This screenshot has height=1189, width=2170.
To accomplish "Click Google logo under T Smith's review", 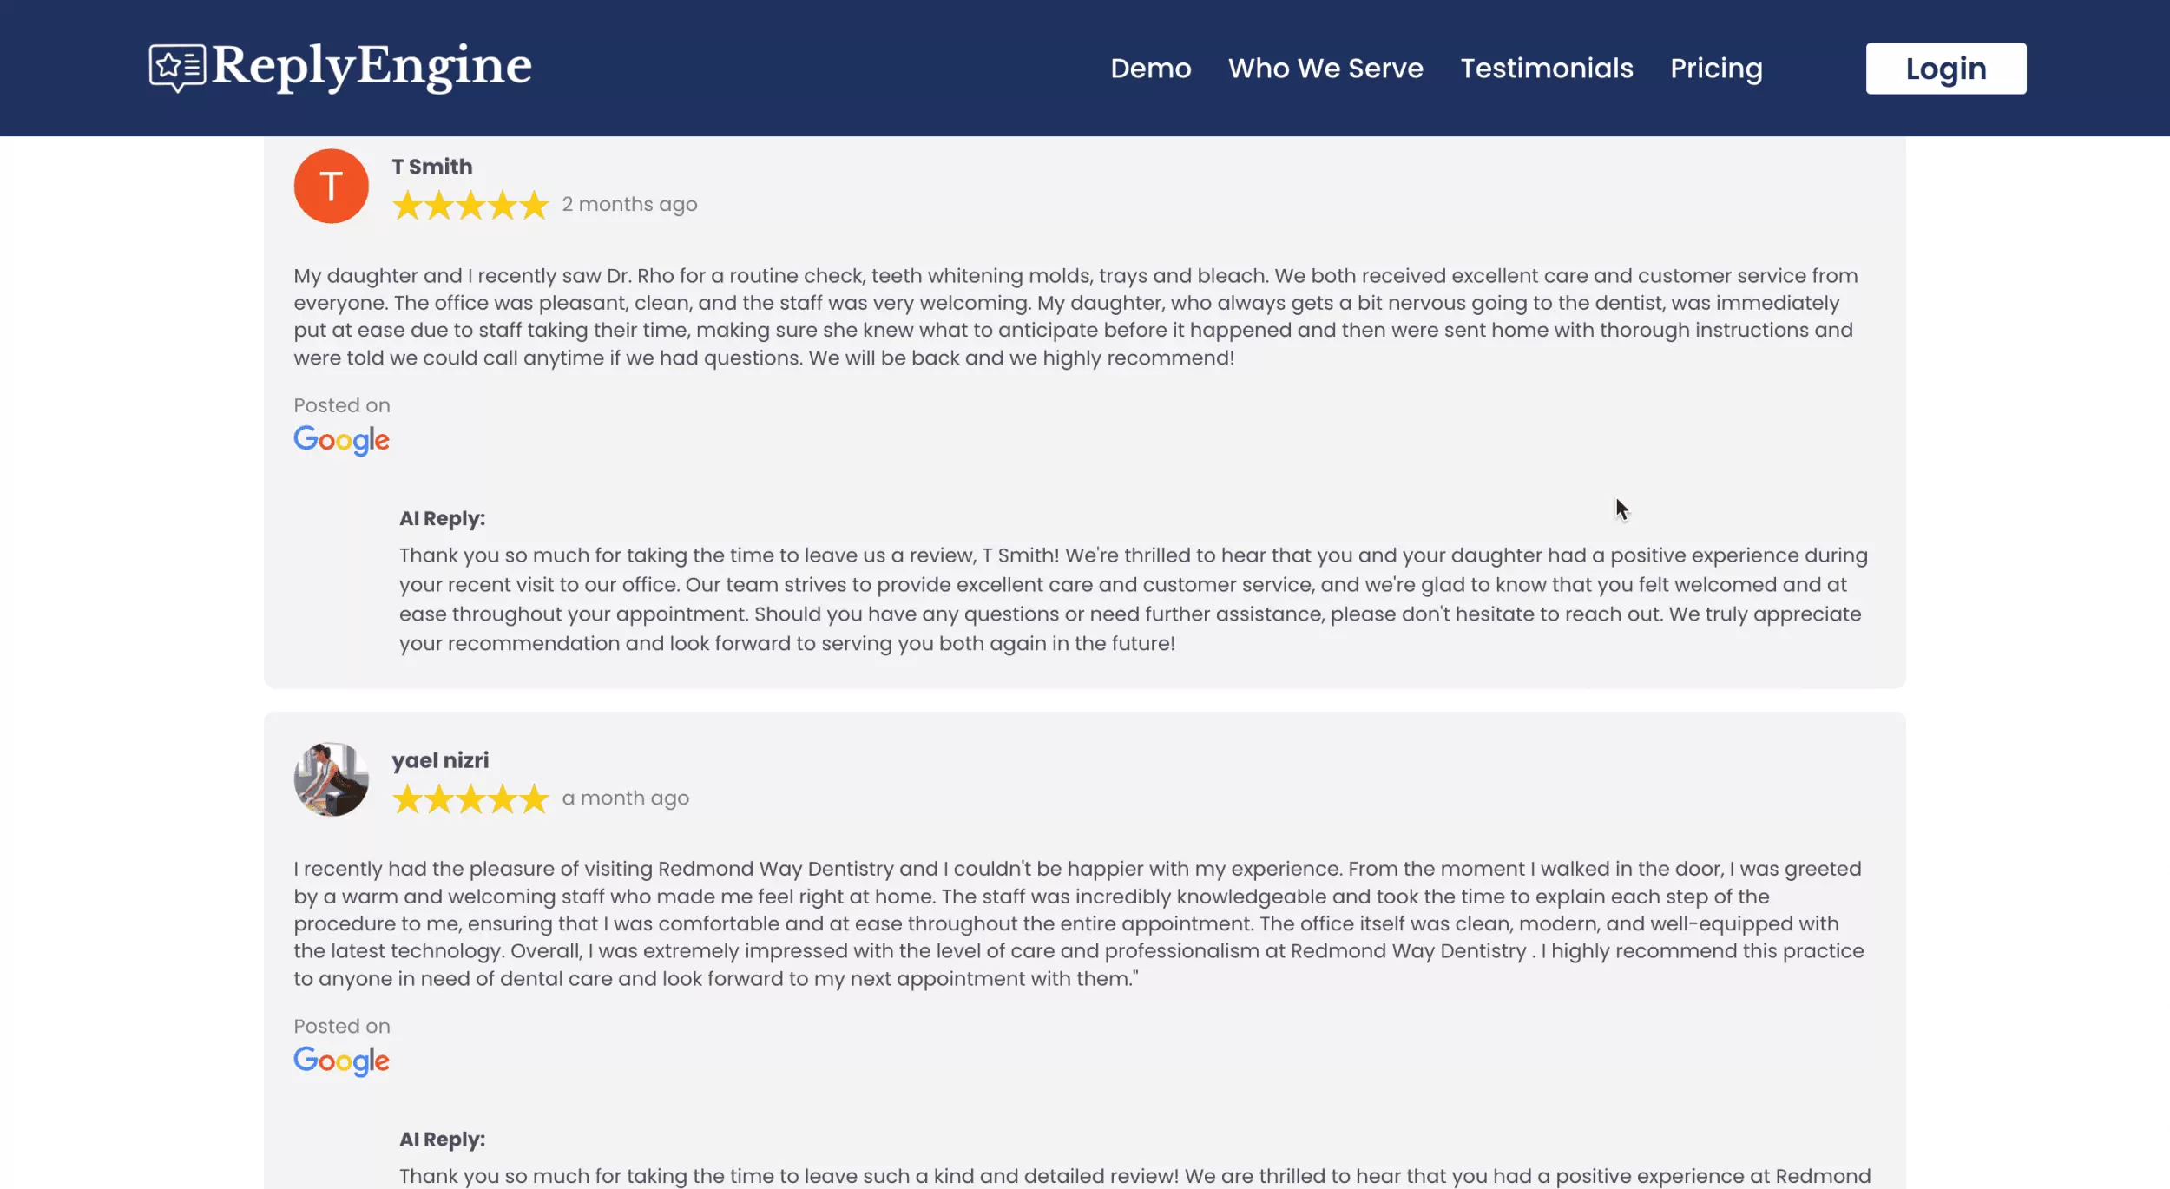I will click(341, 440).
